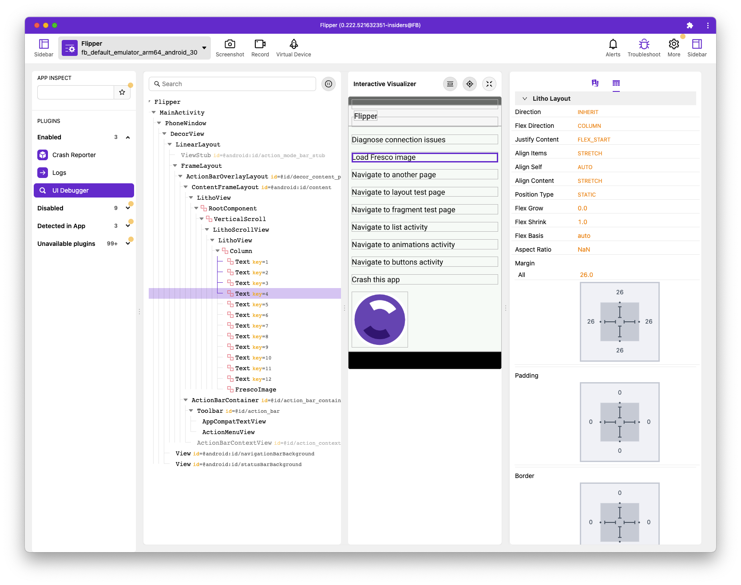741x585 pixels.
Task: Collapse the MainActivity tree node
Action: [154, 112]
